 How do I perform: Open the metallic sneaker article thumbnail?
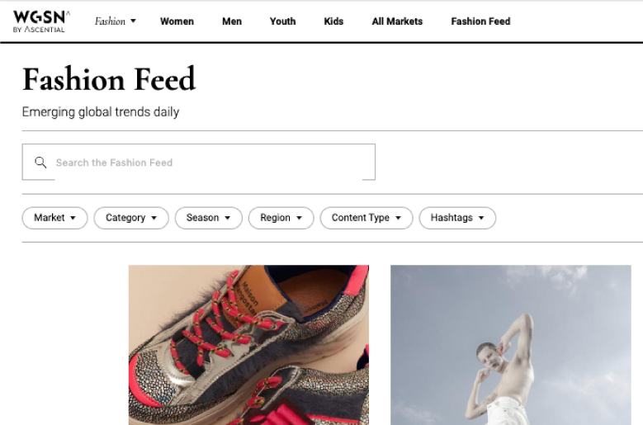(x=248, y=344)
